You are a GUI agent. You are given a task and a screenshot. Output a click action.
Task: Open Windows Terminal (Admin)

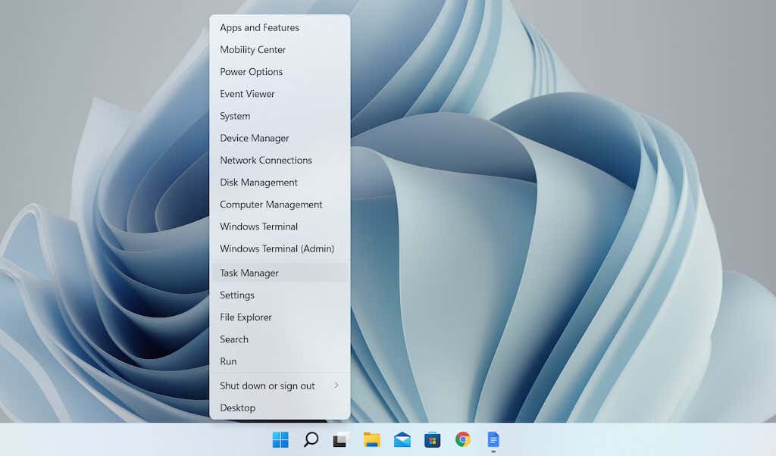277,249
